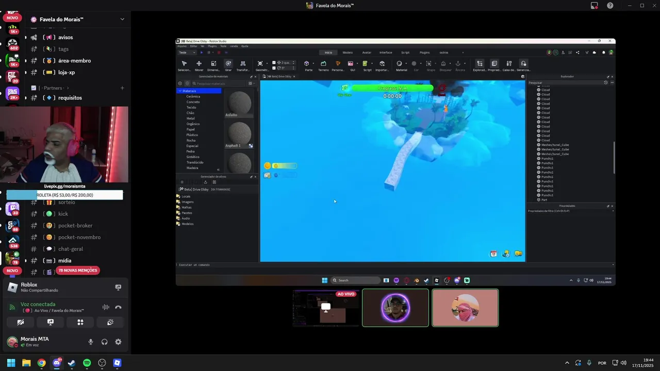660x371 pixels.
Task: Open Spotify from Windows taskbar
Action: pyautogui.click(x=87, y=363)
